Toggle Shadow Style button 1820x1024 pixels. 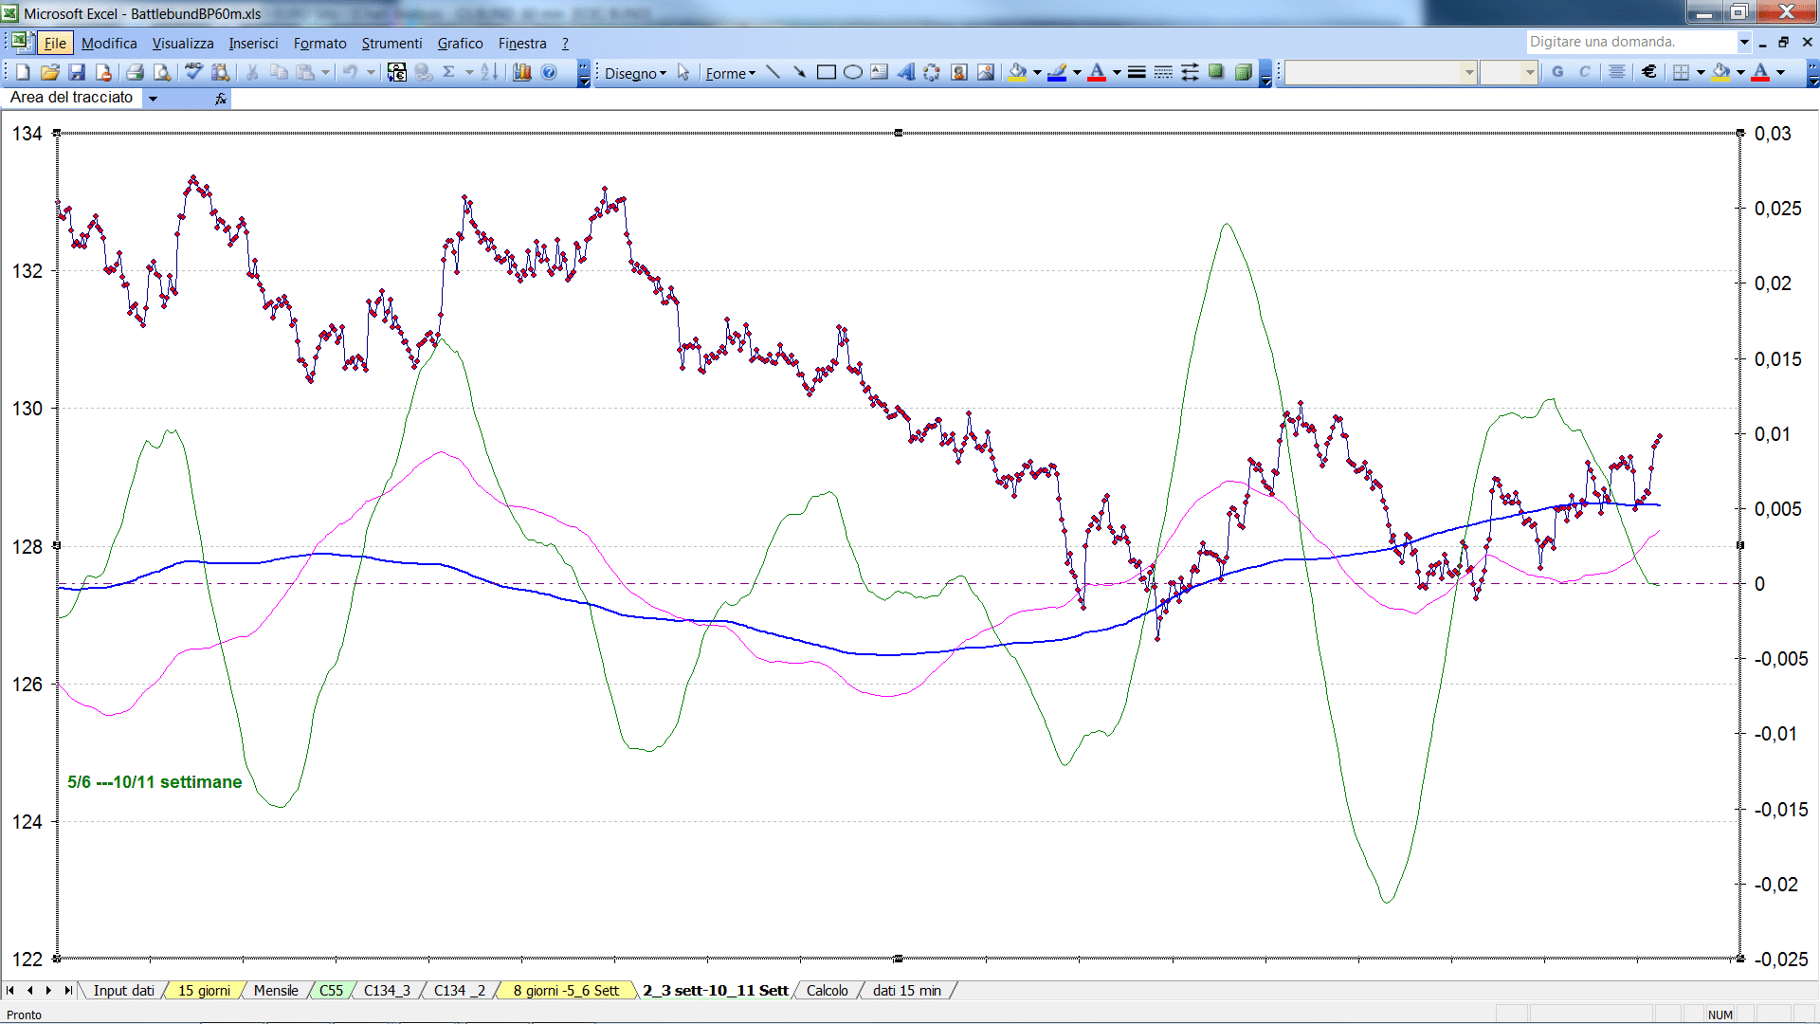point(1216,72)
